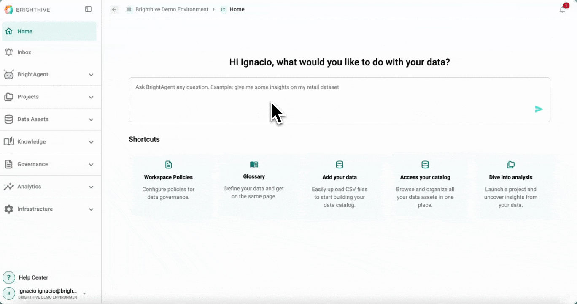
Task: Open the Data Assets menu item
Action: 51,119
